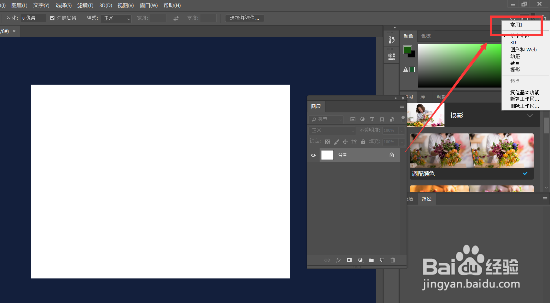This screenshot has width=550, height=303.
Task: Add a layer mask icon
Action: click(349, 260)
